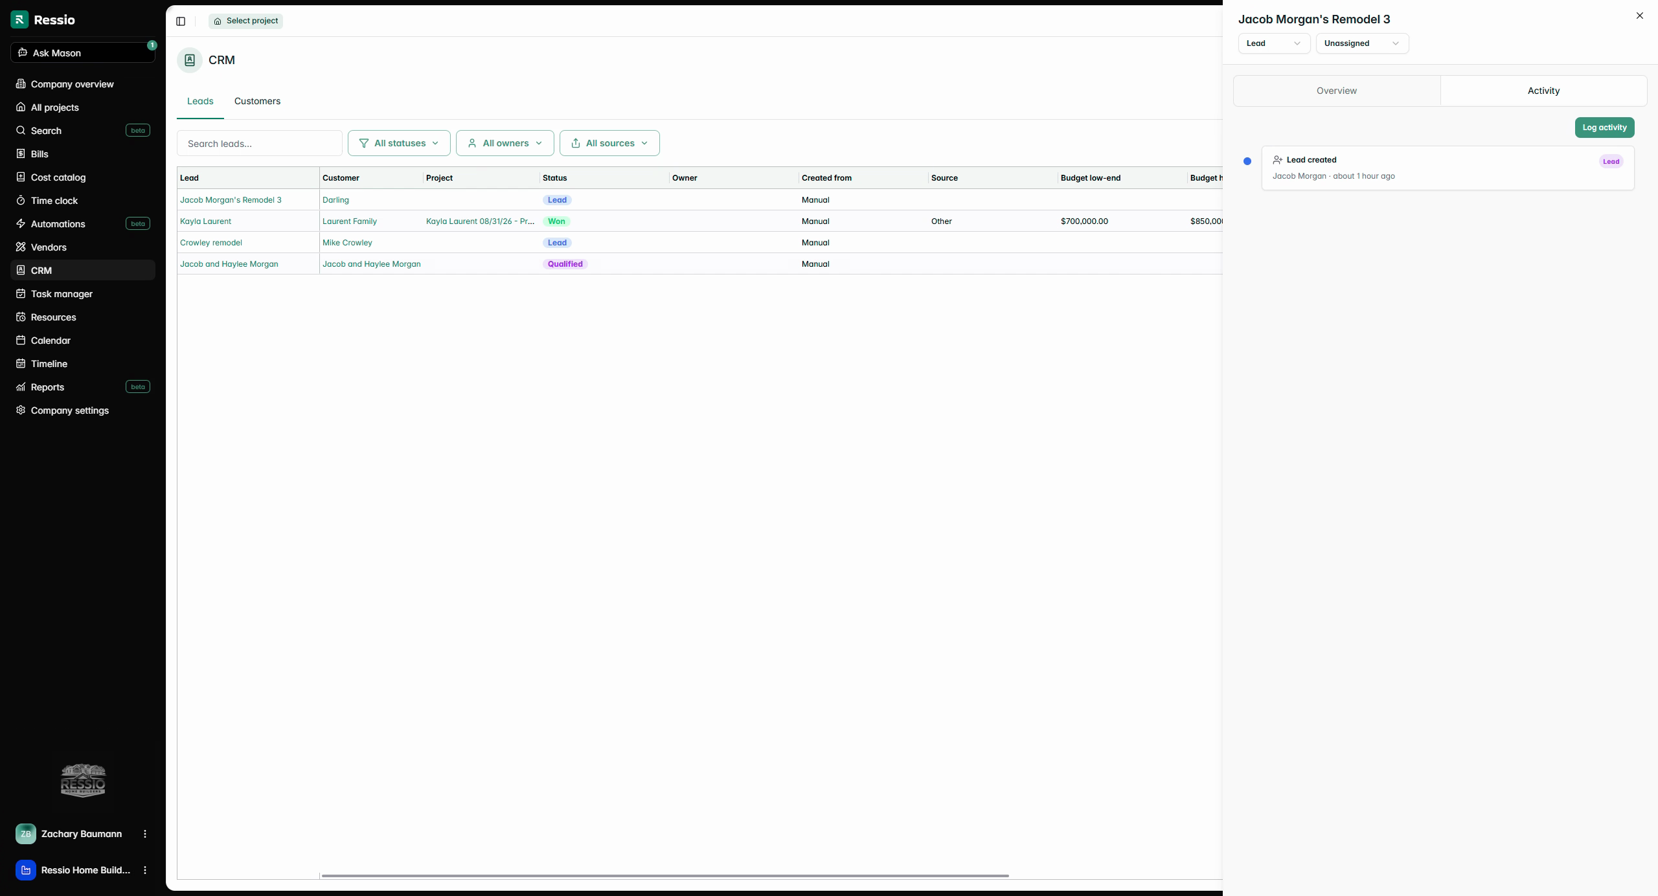Switch to the Customers tab
This screenshot has width=1658, height=896.
pyautogui.click(x=257, y=101)
